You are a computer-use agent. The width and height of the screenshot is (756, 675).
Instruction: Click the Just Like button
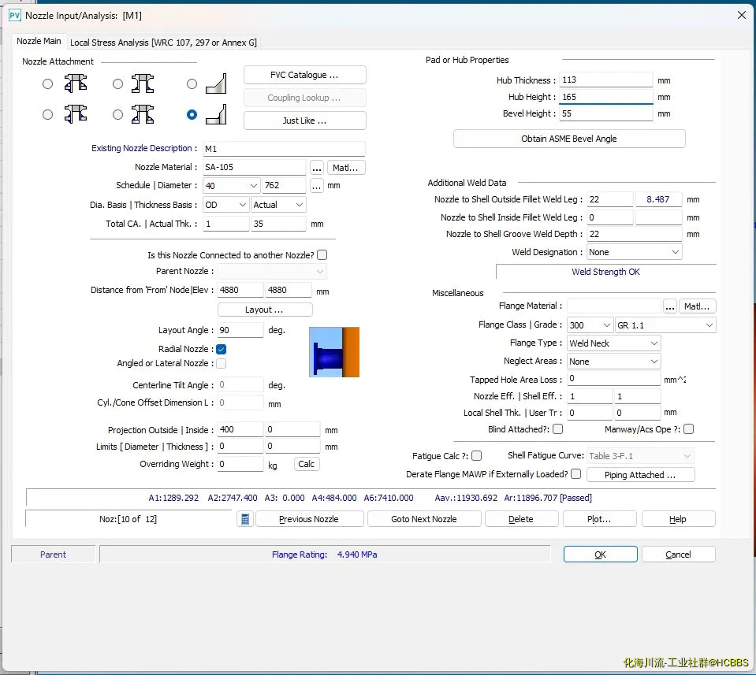pyautogui.click(x=305, y=121)
